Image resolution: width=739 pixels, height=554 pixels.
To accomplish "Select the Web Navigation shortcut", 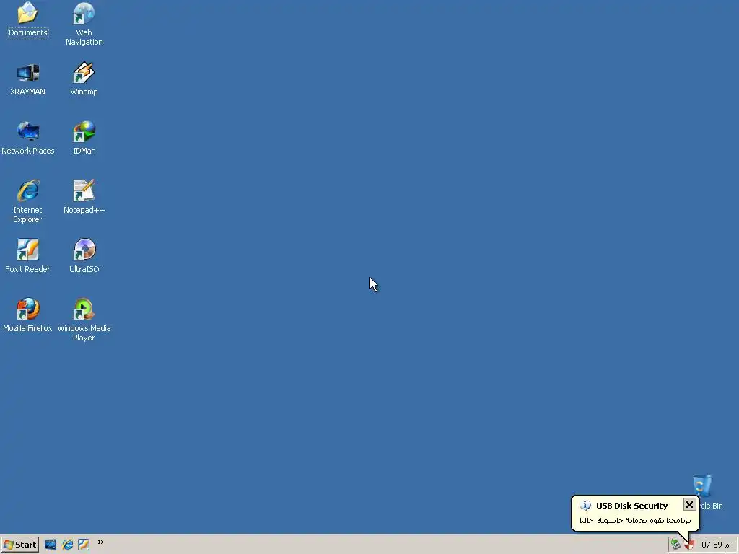I will [x=84, y=14].
